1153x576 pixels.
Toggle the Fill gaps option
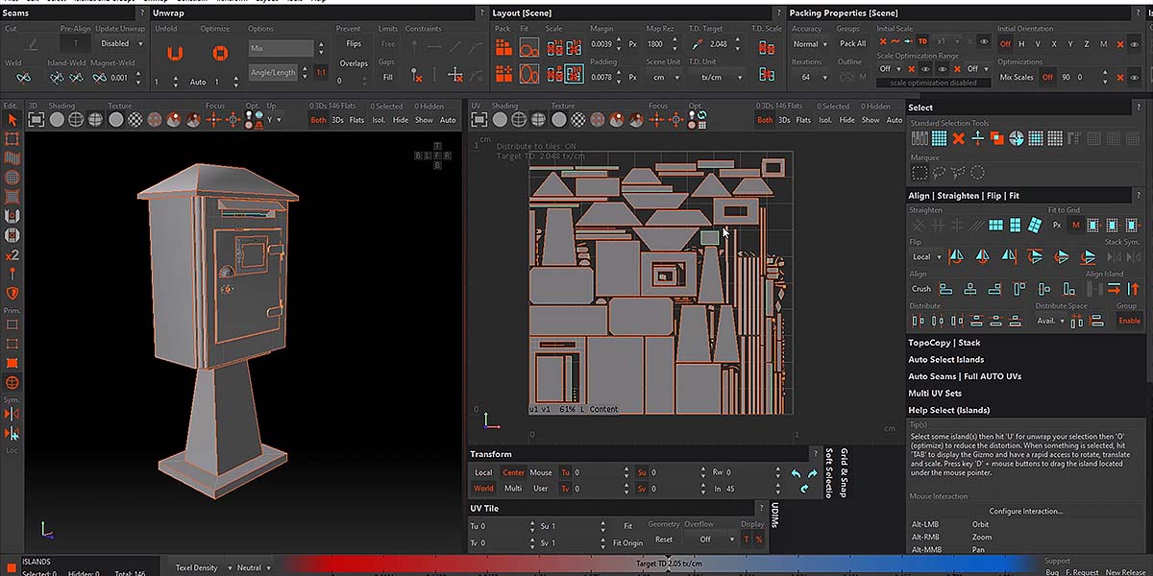pyautogui.click(x=388, y=77)
